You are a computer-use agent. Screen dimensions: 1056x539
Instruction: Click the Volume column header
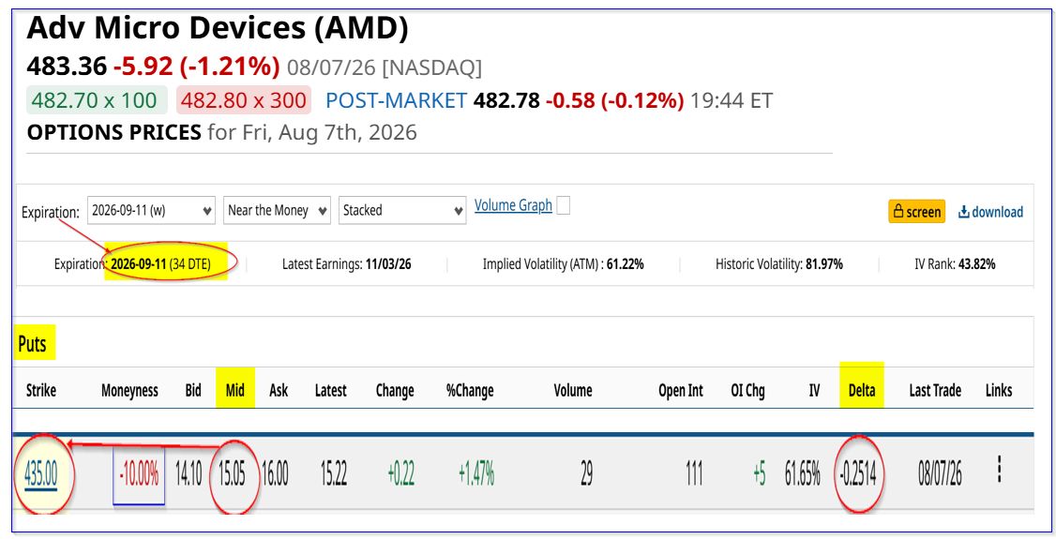pyautogui.click(x=573, y=390)
